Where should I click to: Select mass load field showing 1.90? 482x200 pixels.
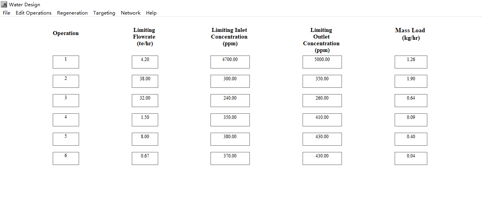pyautogui.click(x=411, y=81)
